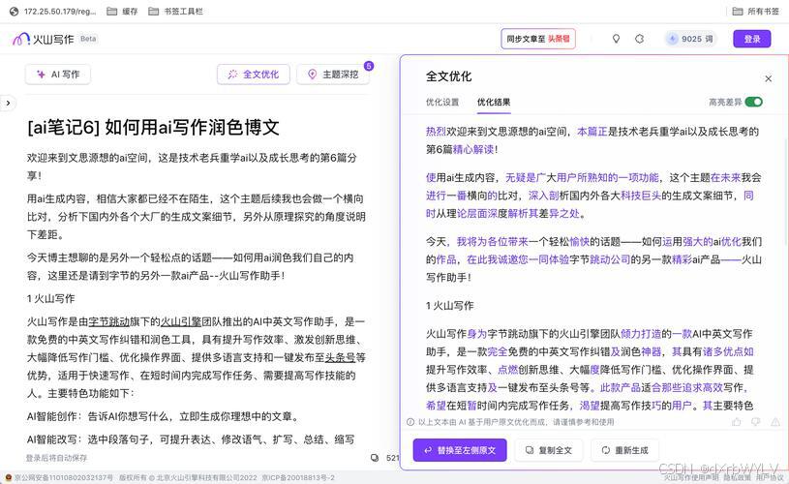The height and width of the screenshot is (484, 789).
Task: Click the lightbulb icon in the header
Action: click(616, 39)
